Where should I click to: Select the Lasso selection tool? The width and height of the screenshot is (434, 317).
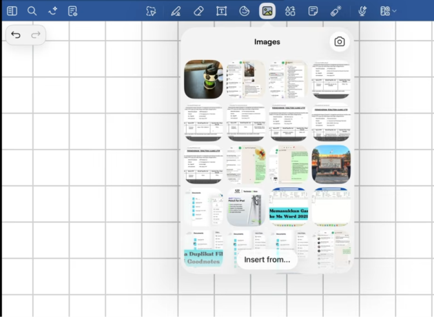click(151, 11)
